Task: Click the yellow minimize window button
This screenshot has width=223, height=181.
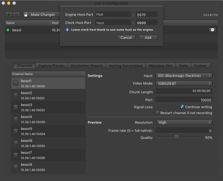Action: pos(9,3)
